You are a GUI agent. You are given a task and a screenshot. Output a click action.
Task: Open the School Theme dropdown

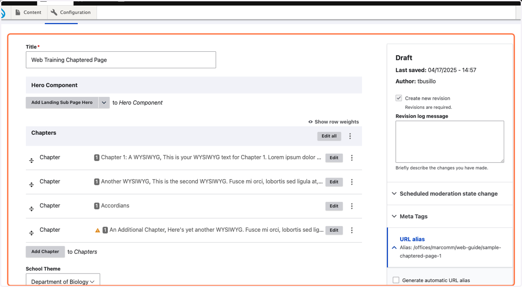pyautogui.click(x=63, y=280)
